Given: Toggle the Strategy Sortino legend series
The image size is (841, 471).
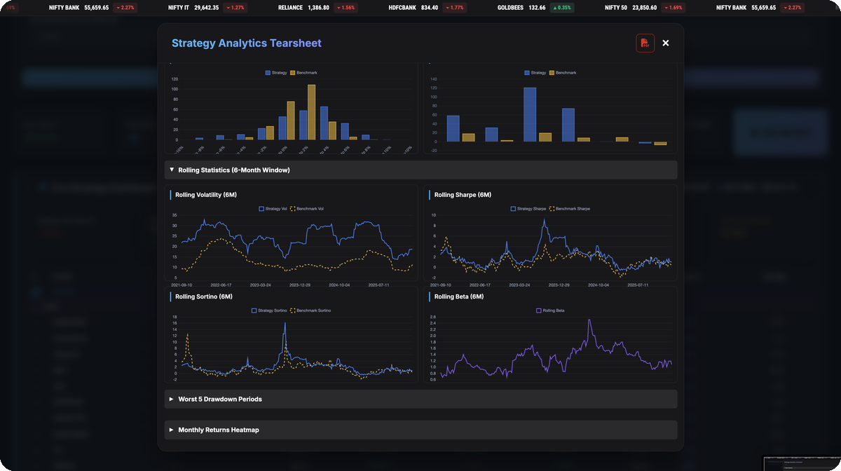Looking at the screenshot, I should point(269,310).
